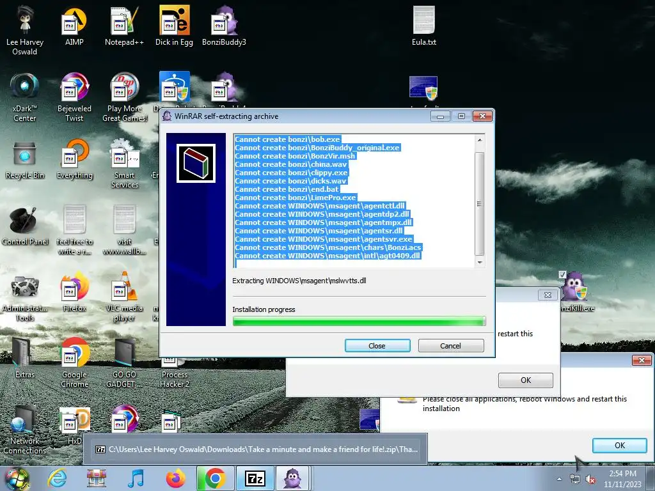Select the Dick in Egg desktop icon
Image resolution: width=655 pixels, height=491 pixels.
click(174, 27)
